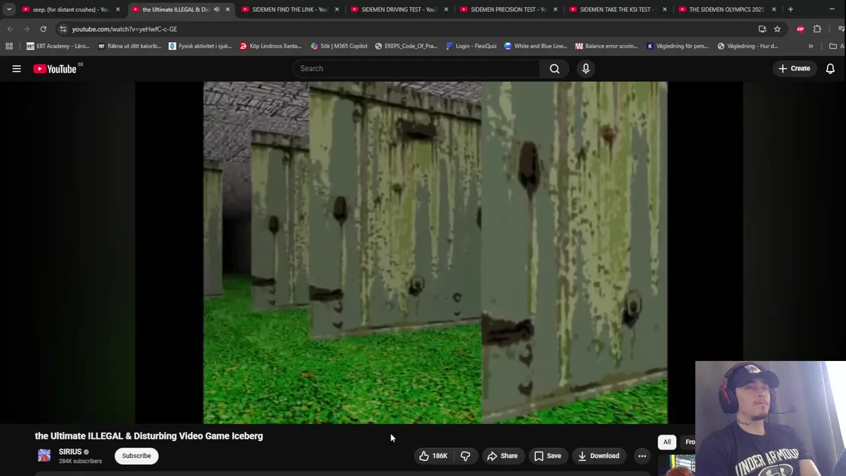Like the video with 186K likes

[433, 456]
